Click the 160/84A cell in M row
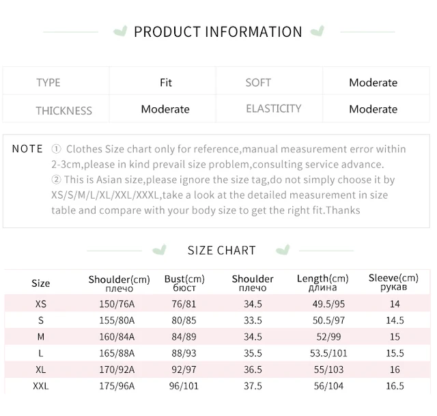 [117, 337]
